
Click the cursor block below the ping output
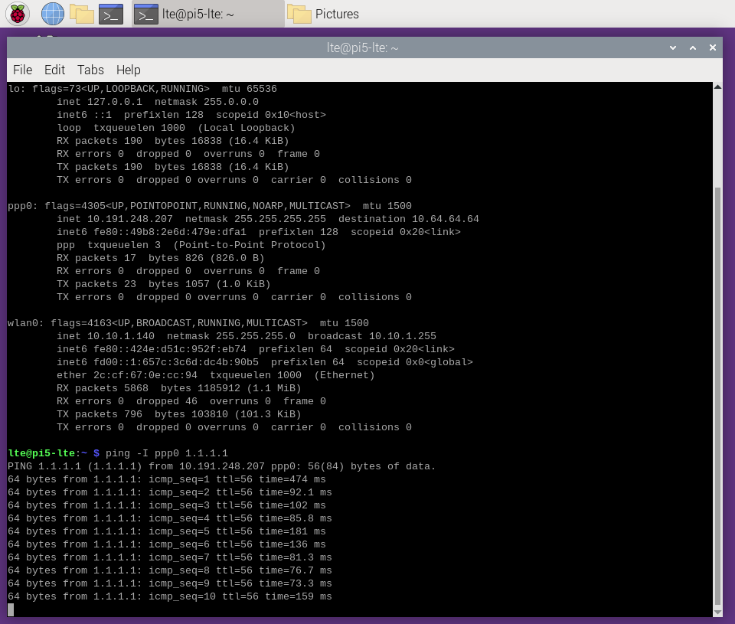click(11, 609)
